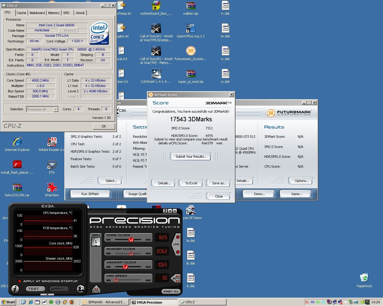Click Options button in 3DMark06 results
This screenshot has height=306, width=383.
302,181
